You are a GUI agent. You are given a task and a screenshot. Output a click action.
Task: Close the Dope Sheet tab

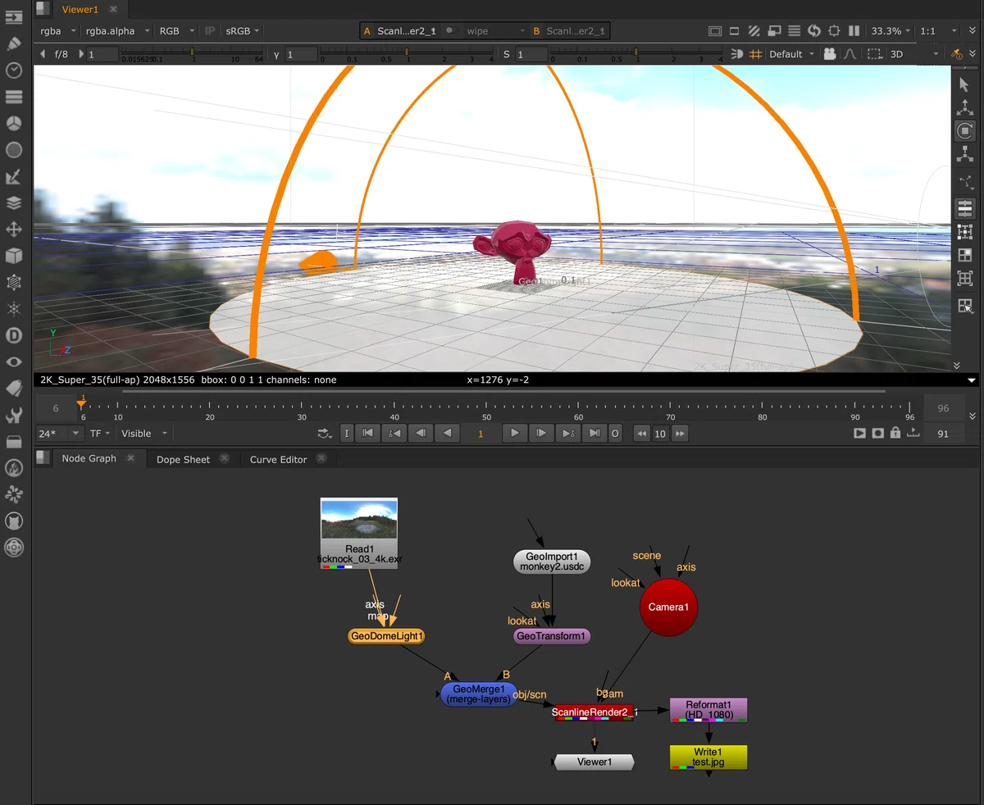(x=225, y=459)
